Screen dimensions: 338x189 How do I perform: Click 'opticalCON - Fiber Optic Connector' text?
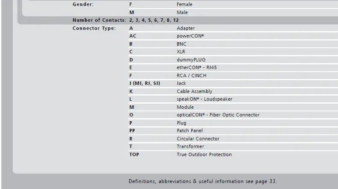[218, 115]
